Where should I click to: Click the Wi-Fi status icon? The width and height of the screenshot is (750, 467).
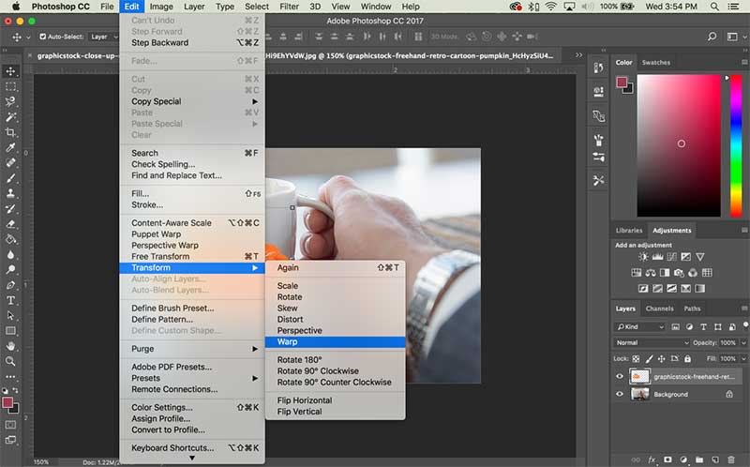[x=551, y=7]
